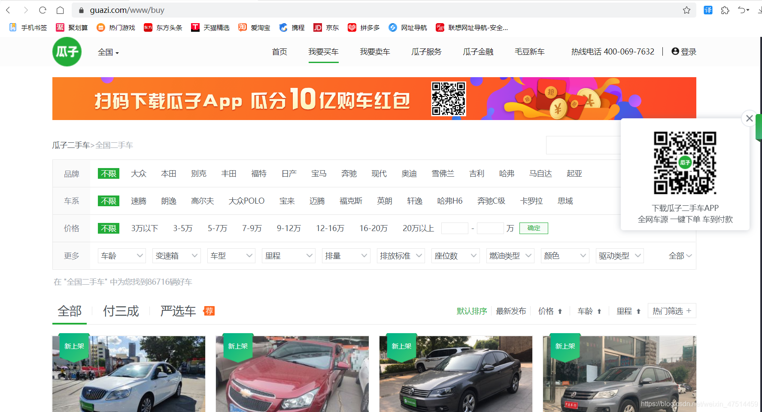
Task: Filter brand 大众
Action: pos(139,174)
